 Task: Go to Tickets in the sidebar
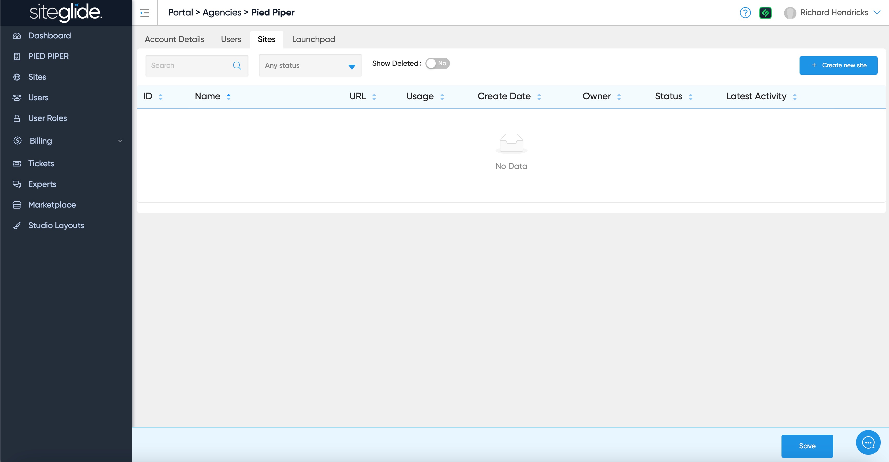(x=41, y=163)
